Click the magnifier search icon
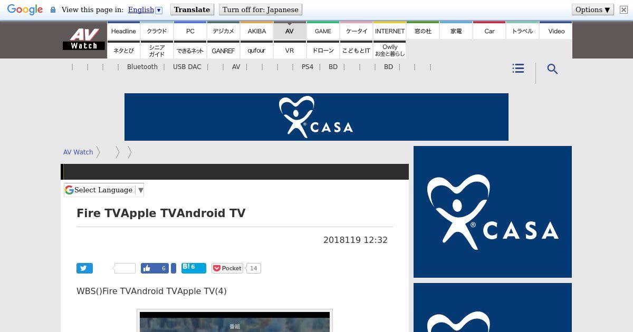This screenshot has width=633, height=332. tap(552, 69)
